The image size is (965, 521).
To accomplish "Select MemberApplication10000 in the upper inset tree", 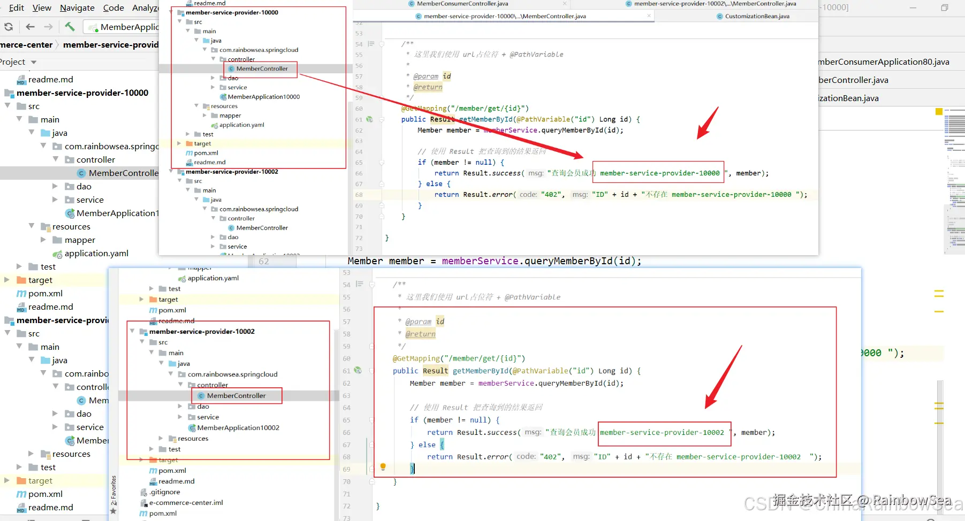I will 264,97.
